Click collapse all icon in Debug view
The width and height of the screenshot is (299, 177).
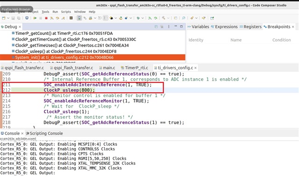coord(156,27)
